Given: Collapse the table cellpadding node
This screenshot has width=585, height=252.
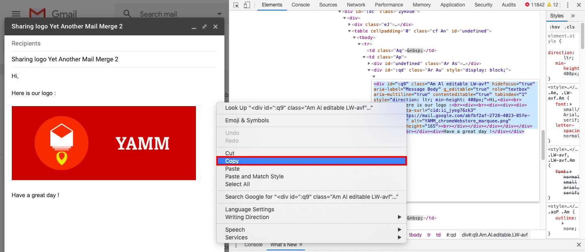Looking at the screenshot, I should (349, 31).
